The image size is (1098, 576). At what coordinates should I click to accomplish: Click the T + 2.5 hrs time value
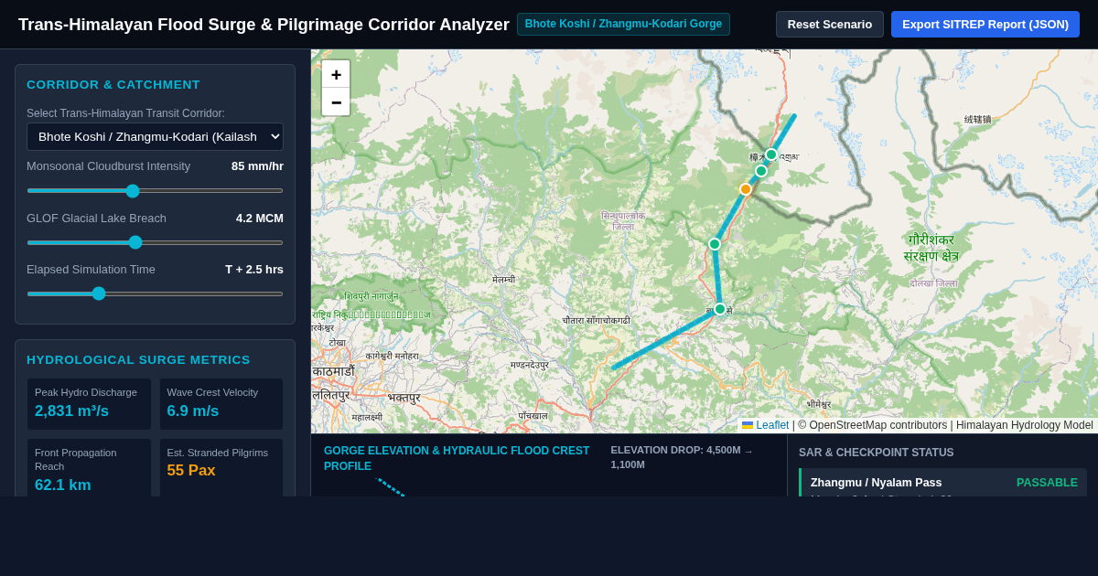click(x=254, y=270)
